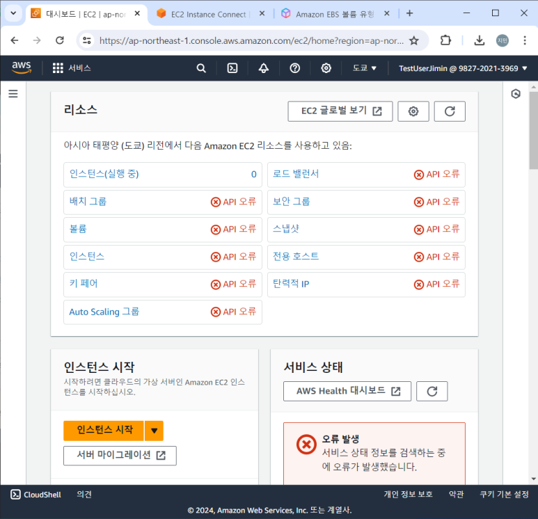Launch CloudShell from the top navigation icon
This screenshot has width=538, height=519.
coord(232,68)
